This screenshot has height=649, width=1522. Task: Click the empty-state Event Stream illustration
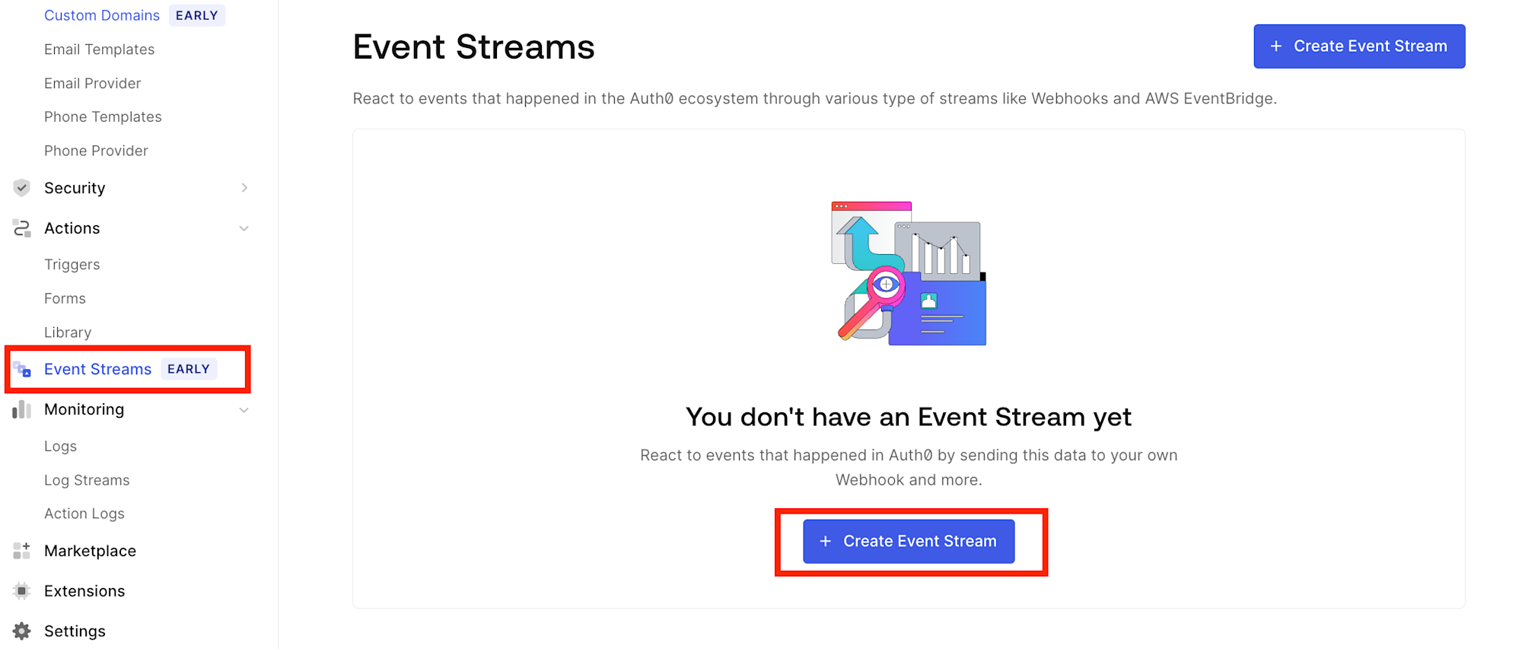pyautogui.click(x=909, y=274)
